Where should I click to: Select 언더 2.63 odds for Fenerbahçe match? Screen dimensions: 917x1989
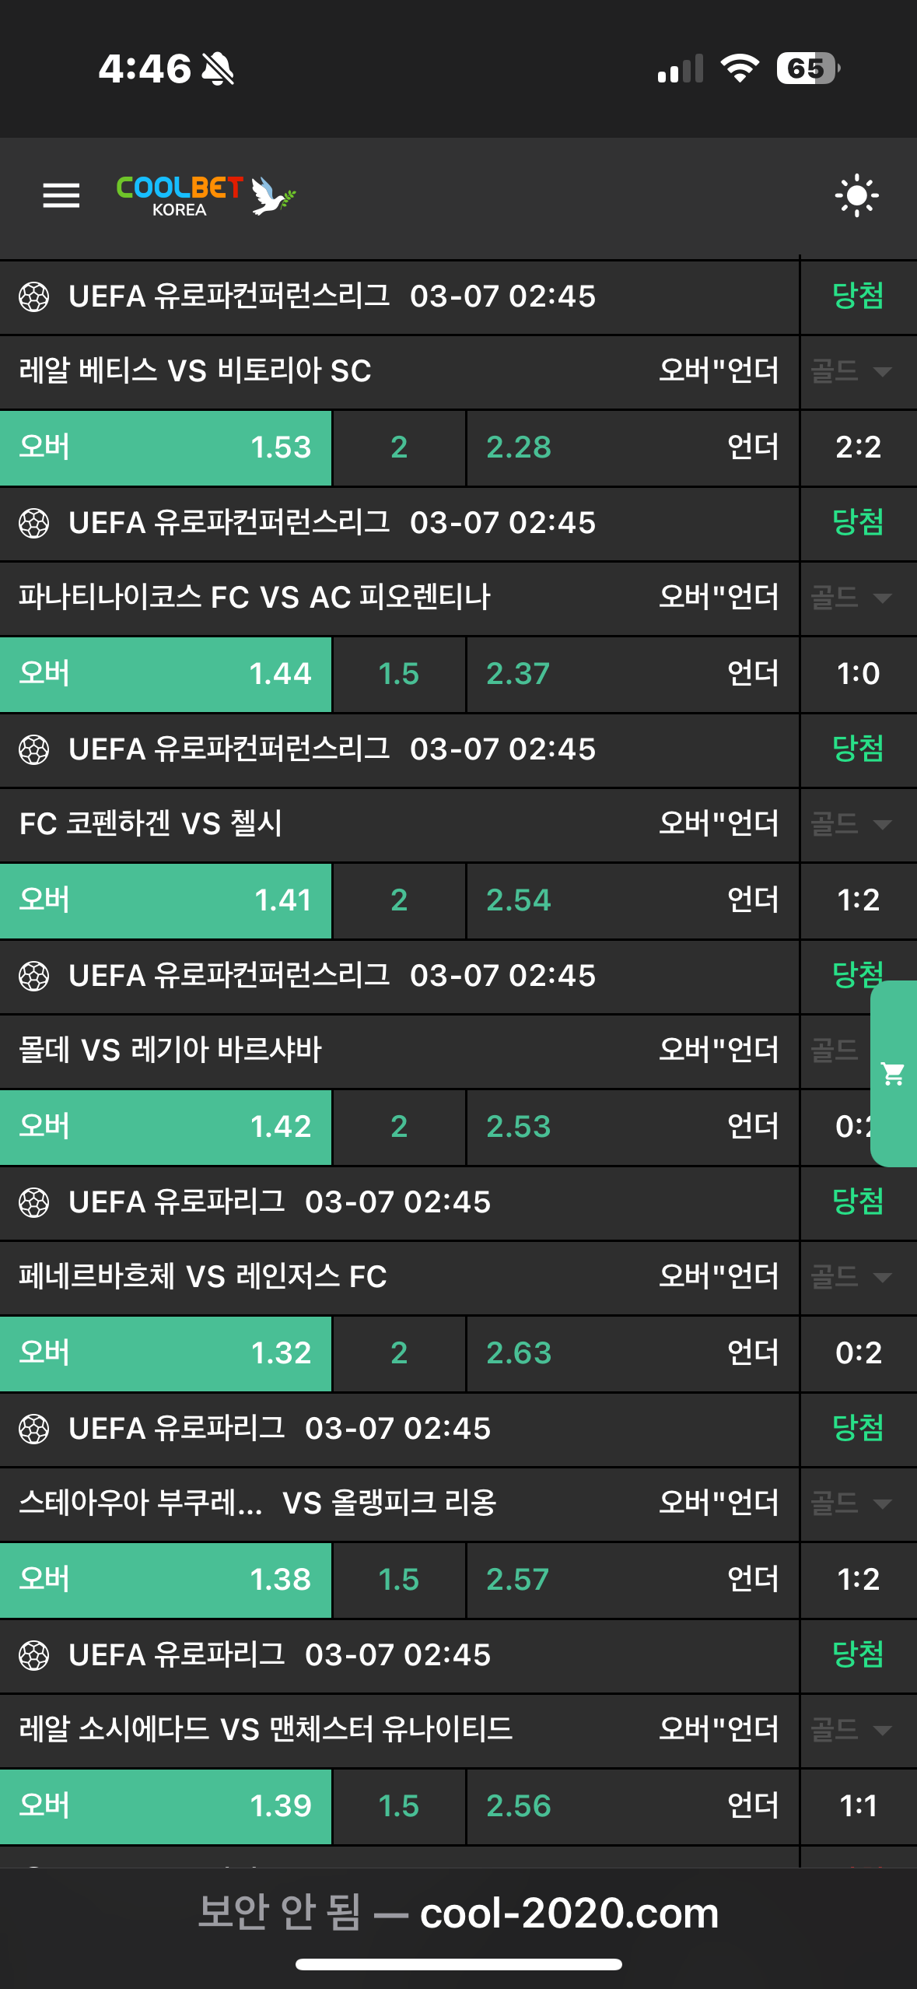click(x=632, y=1353)
